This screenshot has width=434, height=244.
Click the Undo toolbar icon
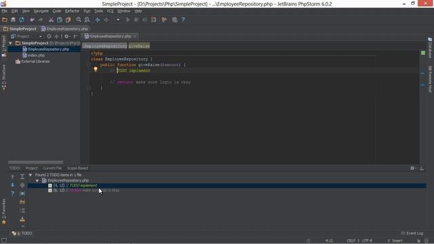(32, 20)
